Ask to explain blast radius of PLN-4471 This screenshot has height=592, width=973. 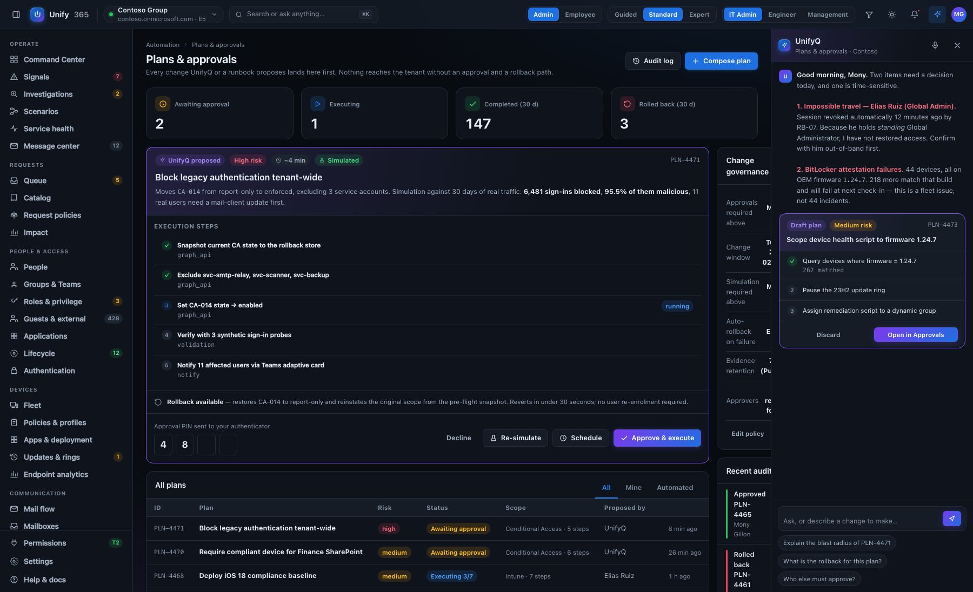click(x=837, y=543)
